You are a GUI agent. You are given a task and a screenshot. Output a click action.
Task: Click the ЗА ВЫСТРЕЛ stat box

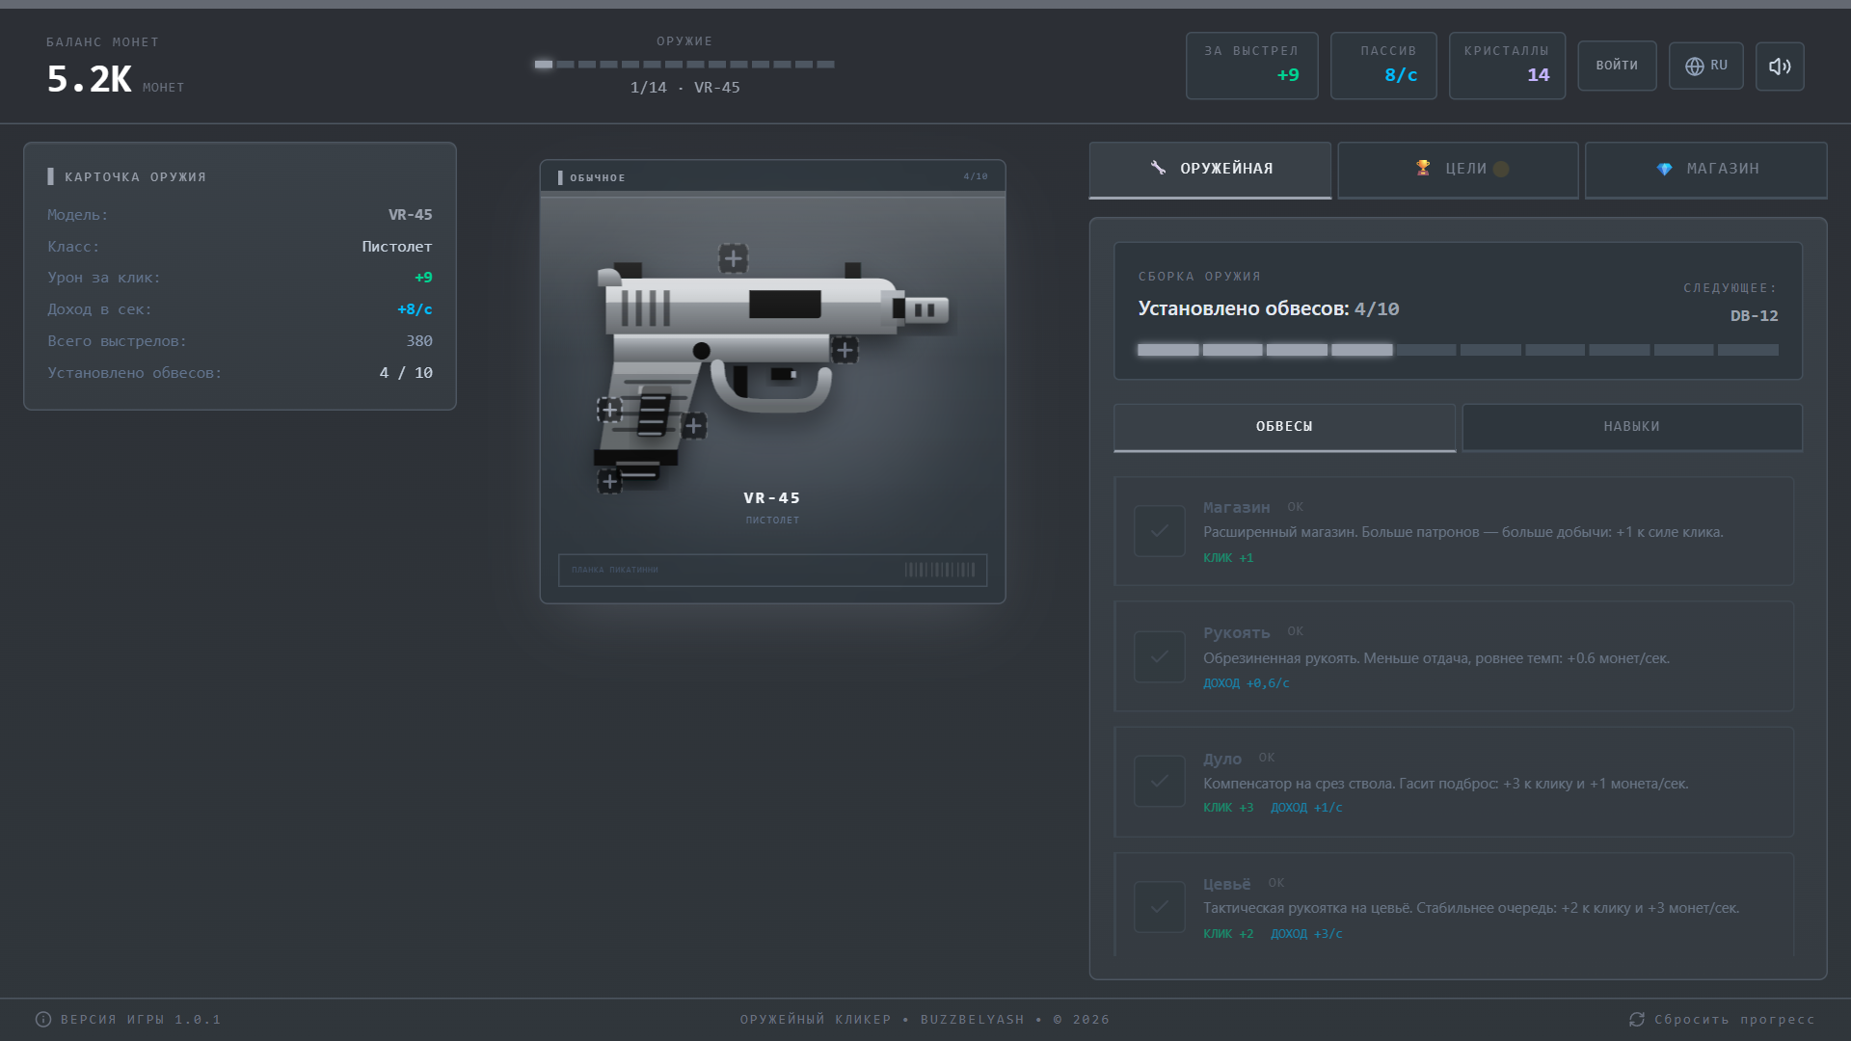coord(1251,66)
